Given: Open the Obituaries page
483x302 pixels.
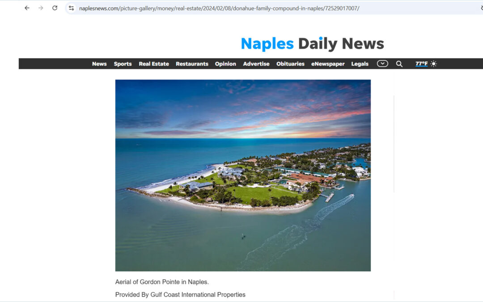Looking at the screenshot, I should point(290,64).
